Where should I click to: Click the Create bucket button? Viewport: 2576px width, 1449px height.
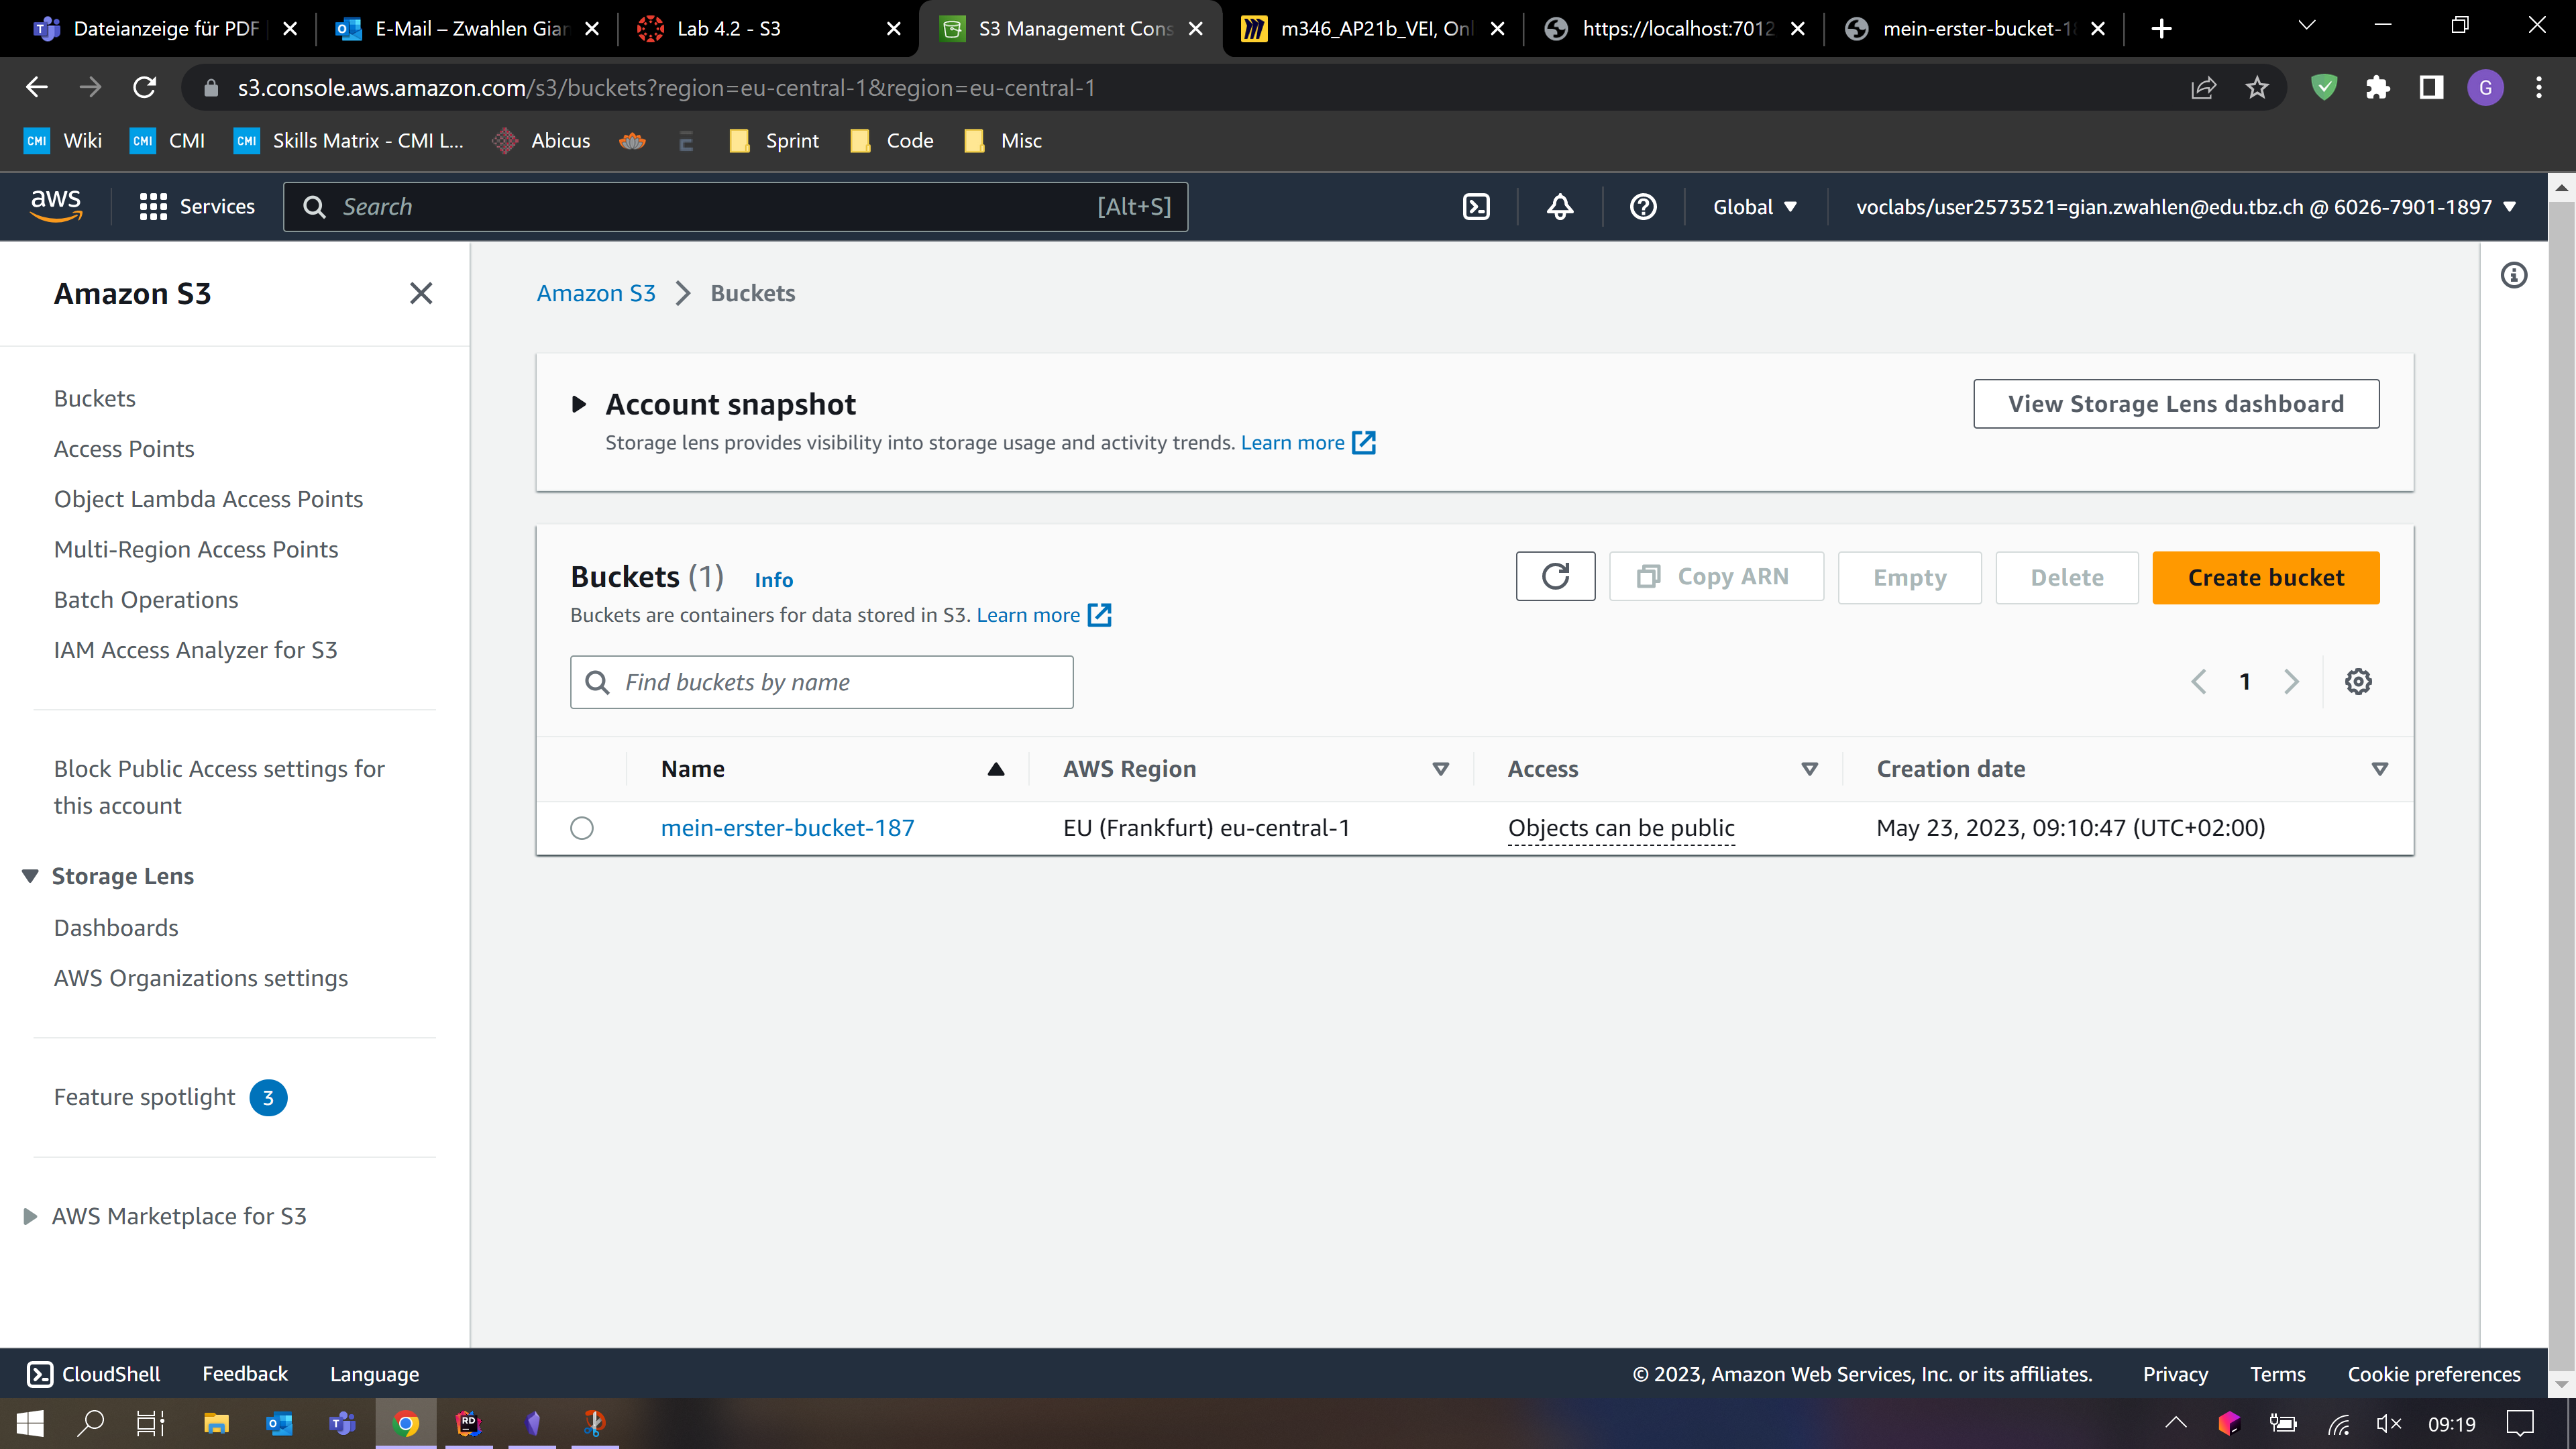(x=2265, y=578)
